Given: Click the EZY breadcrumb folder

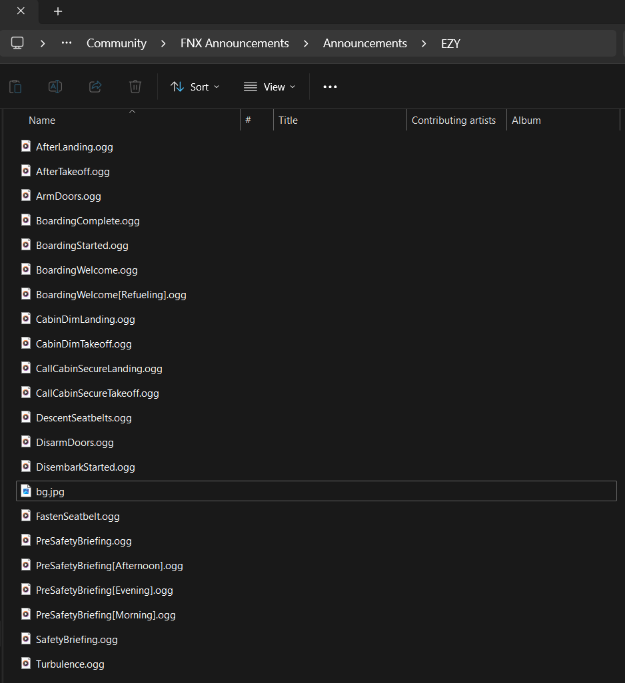Looking at the screenshot, I should click(x=450, y=43).
